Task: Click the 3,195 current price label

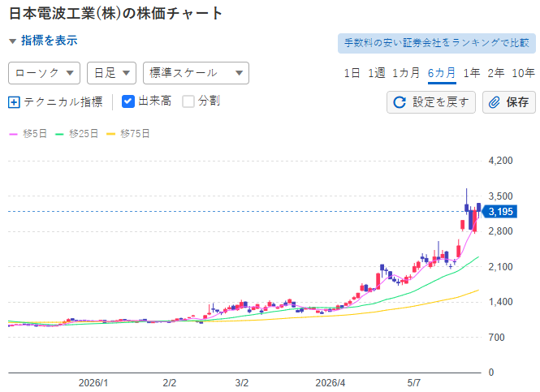Action: point(499,211)
